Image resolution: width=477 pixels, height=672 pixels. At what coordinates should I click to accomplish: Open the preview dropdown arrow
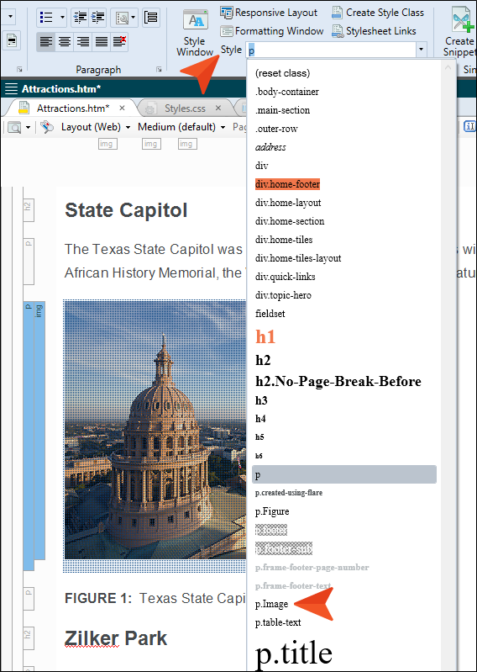click(x=29, y=127)
